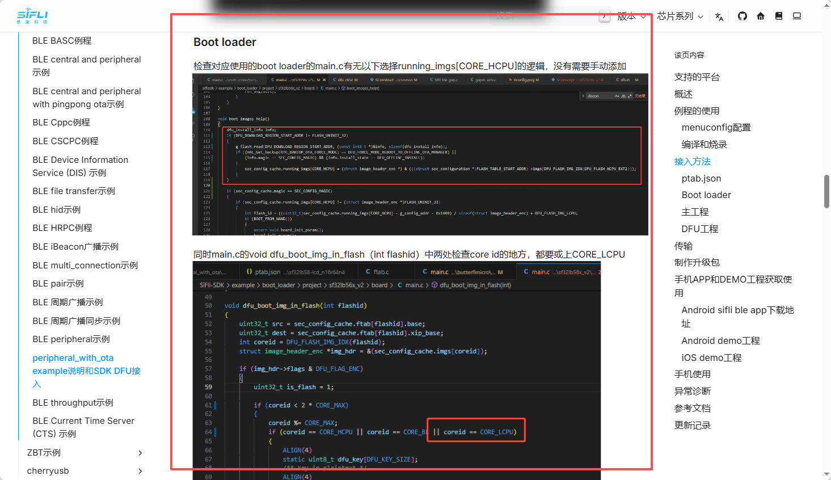The image size is (831, 480).
Task: Jump to ptab.json section in contents
Action: [x=701, y=178]
